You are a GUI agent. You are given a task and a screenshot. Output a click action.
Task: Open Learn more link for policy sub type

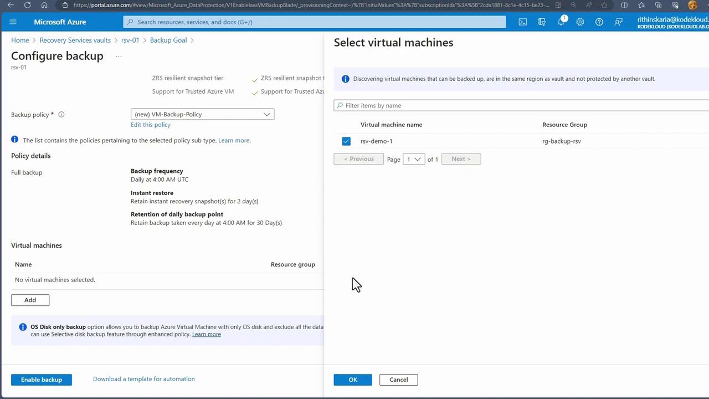[x=234, y=140]
